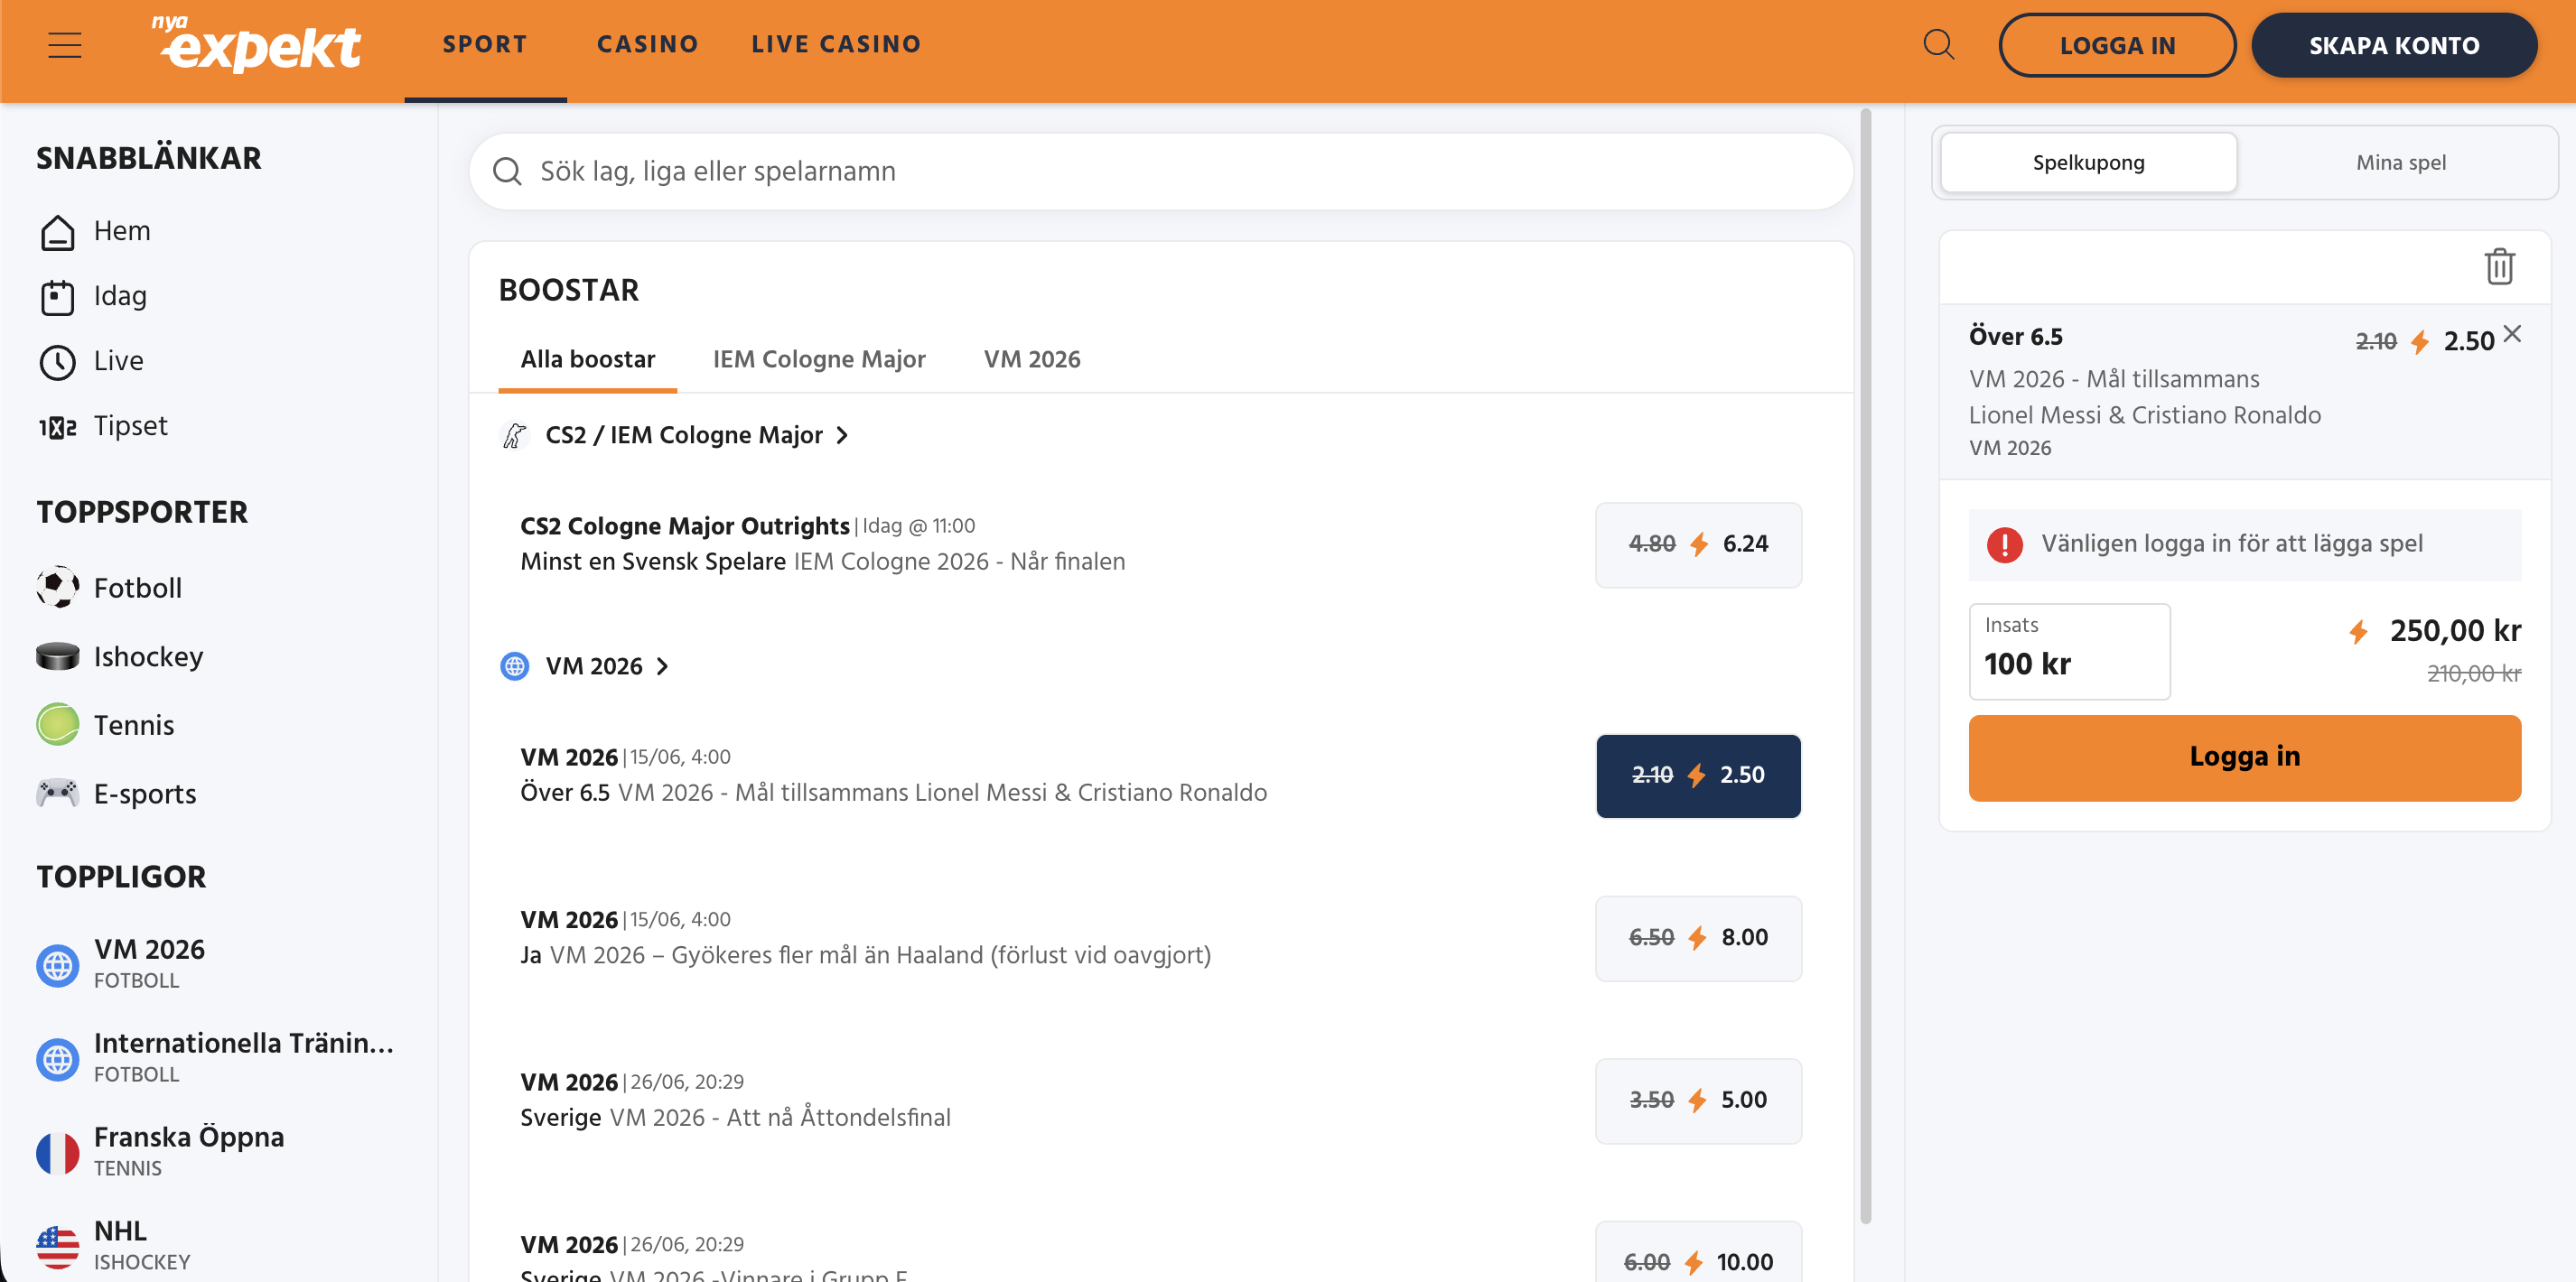Click 'CS2 Cologne Major Outrights' event title
The width and height of the screenshot is (2576, 1282).
pos(684,526)
